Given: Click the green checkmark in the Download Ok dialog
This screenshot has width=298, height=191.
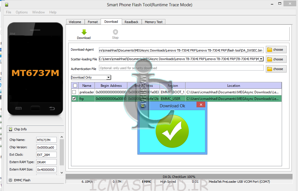Looking at the screenshot, I should 172,131.
